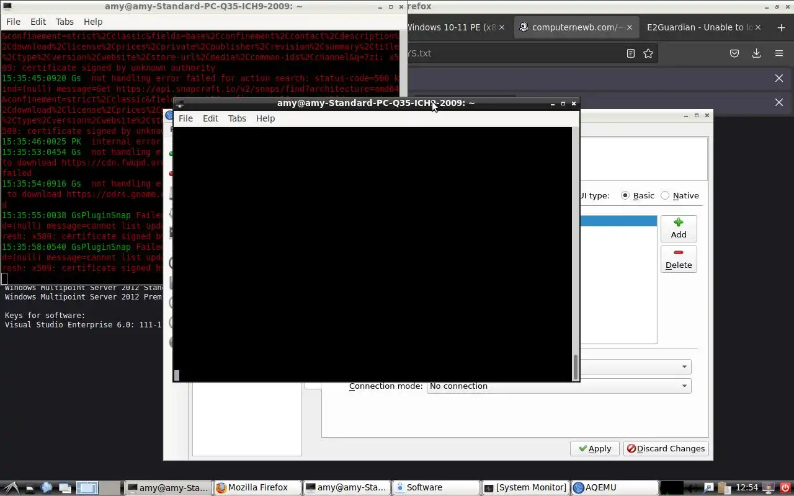Open Edit menu in back terminal
The image size is (794, 496).
[38, 22]
